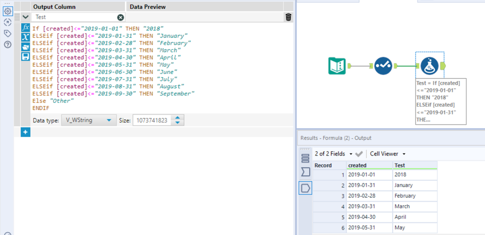Select the 2018 cell in Test column

[x=415, y=174]
